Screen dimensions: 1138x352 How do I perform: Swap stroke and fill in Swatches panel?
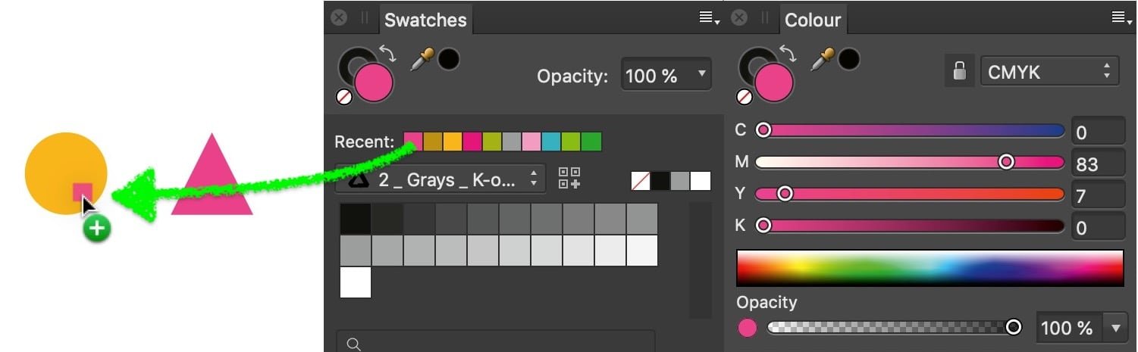tap(387, 54)
